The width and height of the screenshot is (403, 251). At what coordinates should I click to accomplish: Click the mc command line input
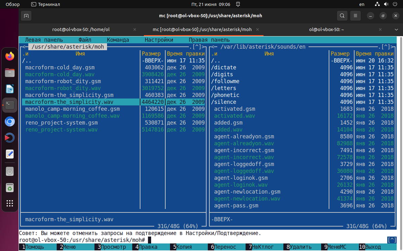tap(267, 240)
